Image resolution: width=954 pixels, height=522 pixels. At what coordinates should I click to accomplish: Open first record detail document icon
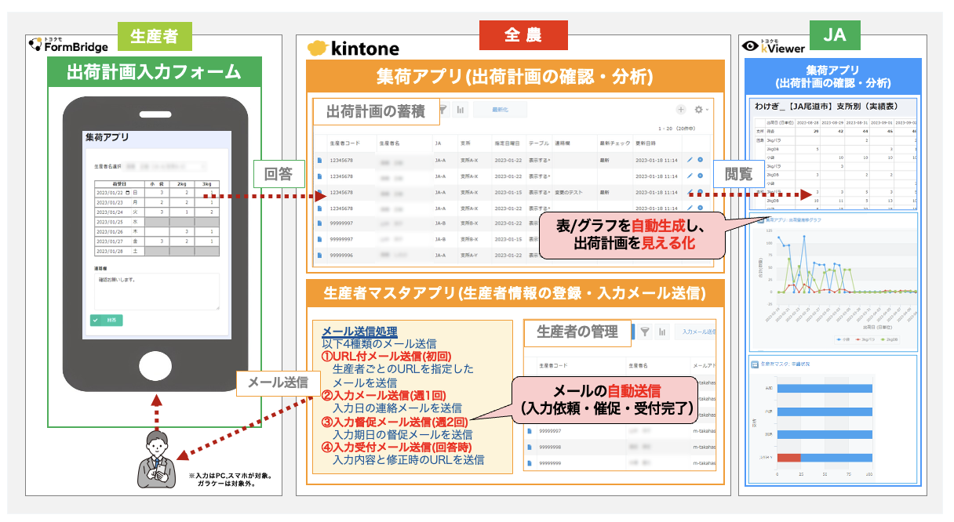319,160
